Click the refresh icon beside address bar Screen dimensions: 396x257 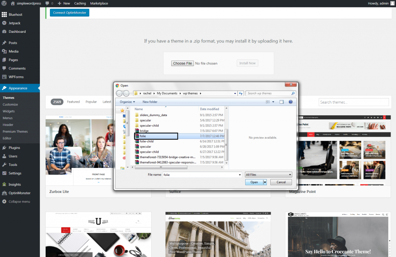click(x=241, y=93)
